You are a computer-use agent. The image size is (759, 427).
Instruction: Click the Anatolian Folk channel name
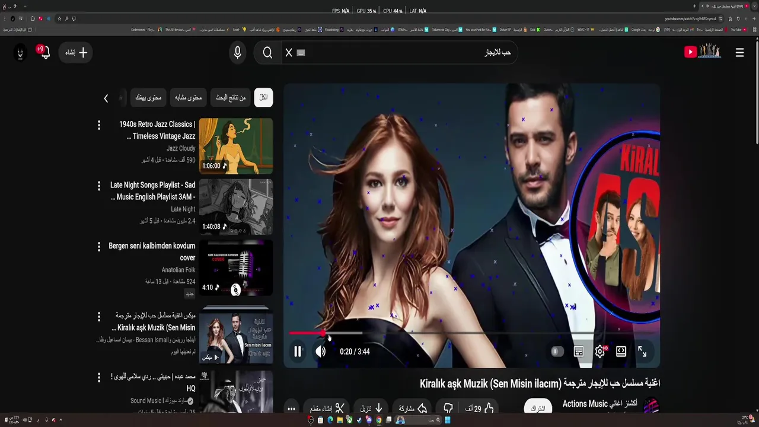(x=178, y=270)
